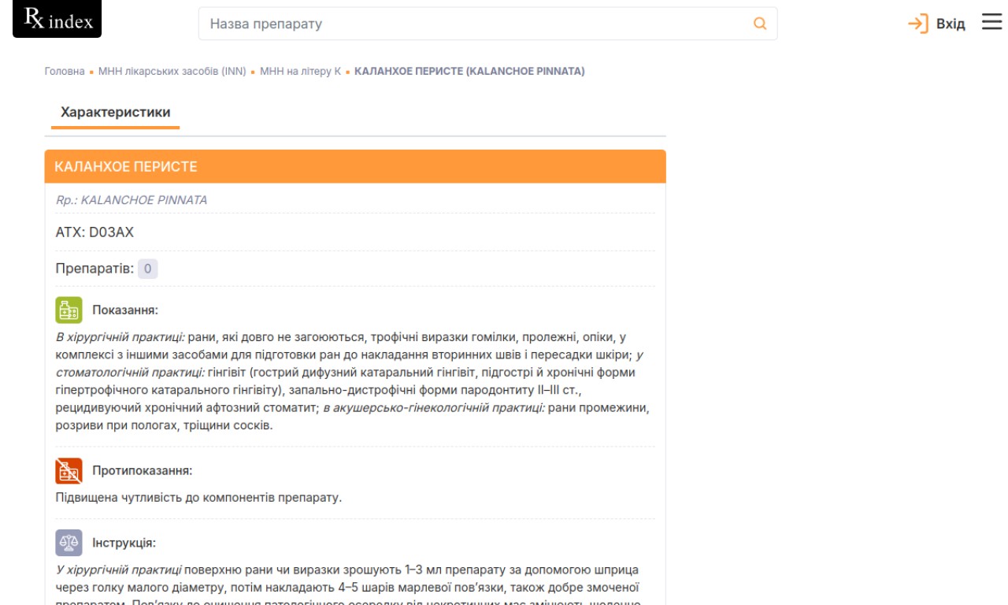Screen dimensions: 1008x605
Task: Click the КАЛАНХОЕ ПЕРИСТЕ orange header
Action: pyautogui.click(x=354, y=167)
